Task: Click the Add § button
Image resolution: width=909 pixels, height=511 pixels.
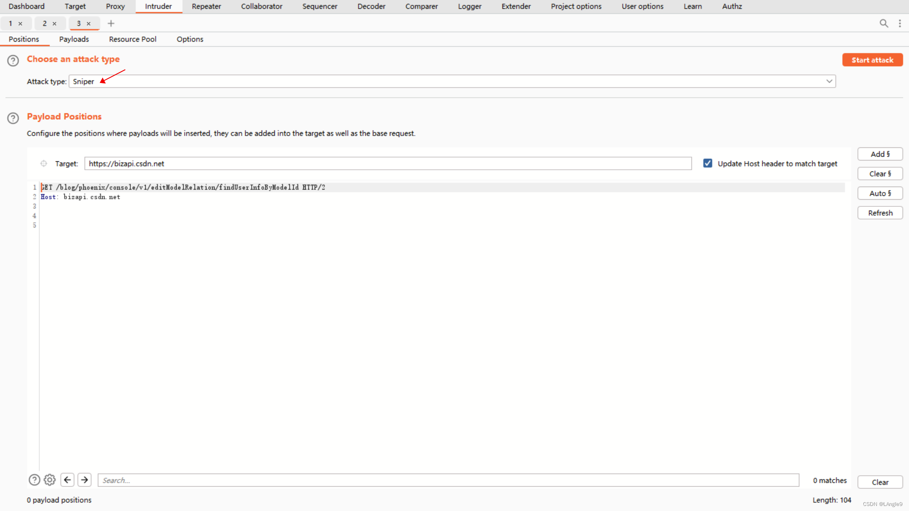Action: click(880, 154)
